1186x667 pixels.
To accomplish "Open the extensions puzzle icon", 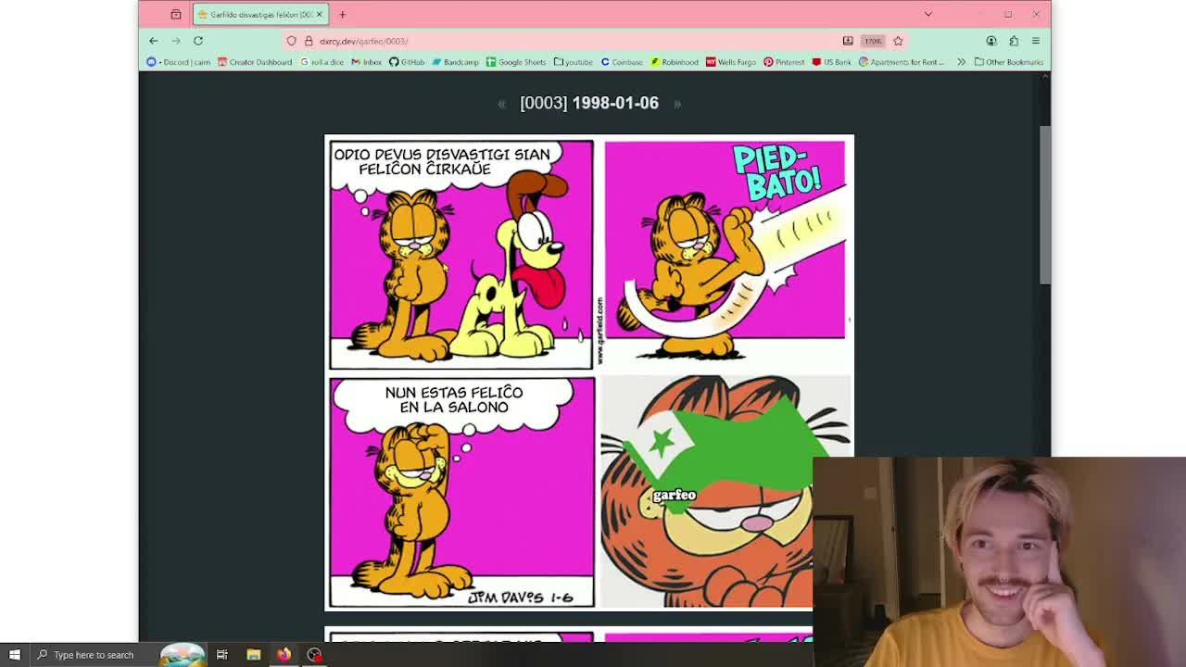I will 1014,41.
